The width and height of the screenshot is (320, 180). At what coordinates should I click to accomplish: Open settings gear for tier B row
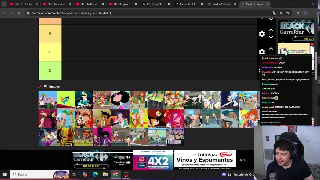click(x=262, y=34)
